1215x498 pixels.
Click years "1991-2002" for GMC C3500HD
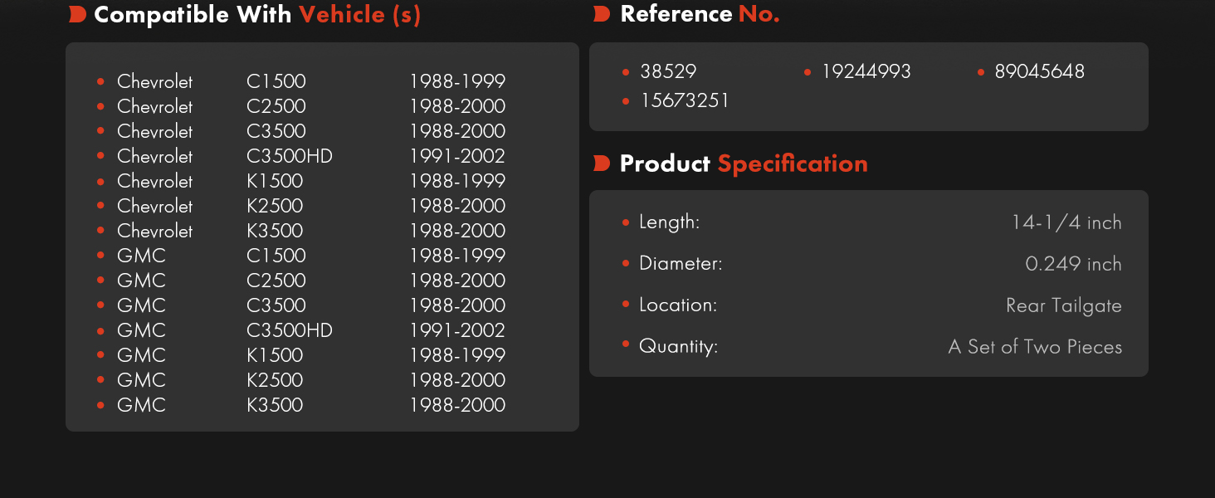(457, 330)
